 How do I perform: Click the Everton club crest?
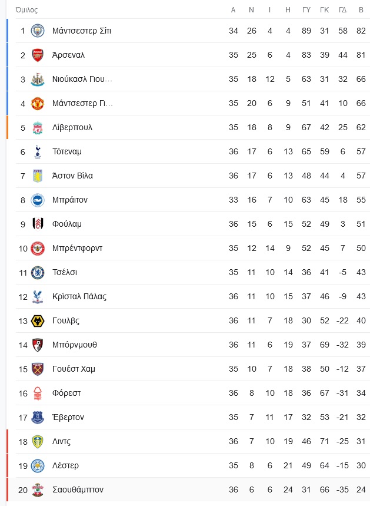coord(38,417)
